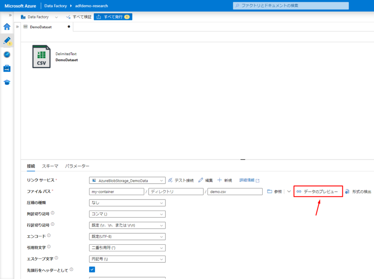Open the Monitor gauge icon in sidebar
The image size is (374, 279).
[7, 55]
